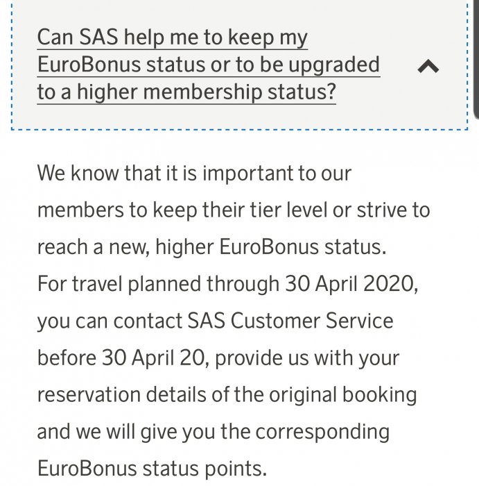Click 'to a higher membership status?' heading line
This screenshot has width=479, height=486.
point(186,92)
